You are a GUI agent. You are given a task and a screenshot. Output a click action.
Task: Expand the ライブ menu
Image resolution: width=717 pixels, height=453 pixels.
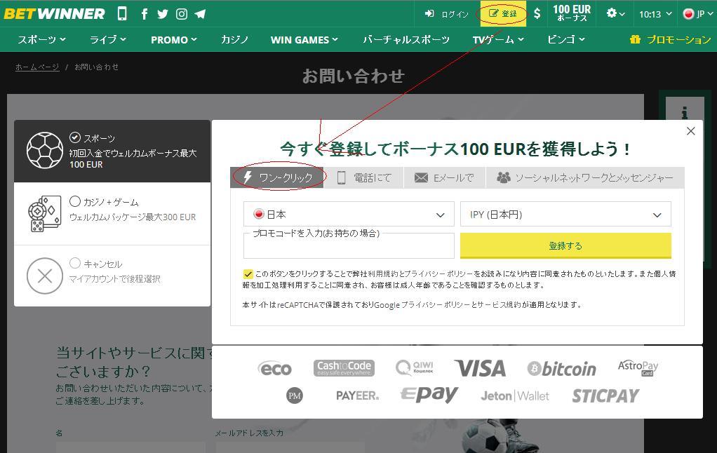coord(107,40)
